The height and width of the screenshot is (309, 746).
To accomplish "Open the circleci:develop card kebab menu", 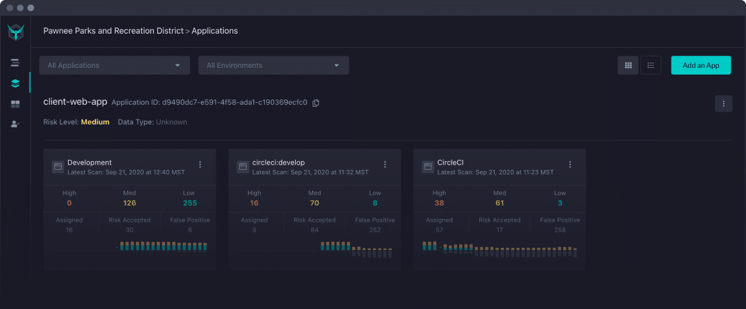I will pyautogui.click(x=385, y=165).
